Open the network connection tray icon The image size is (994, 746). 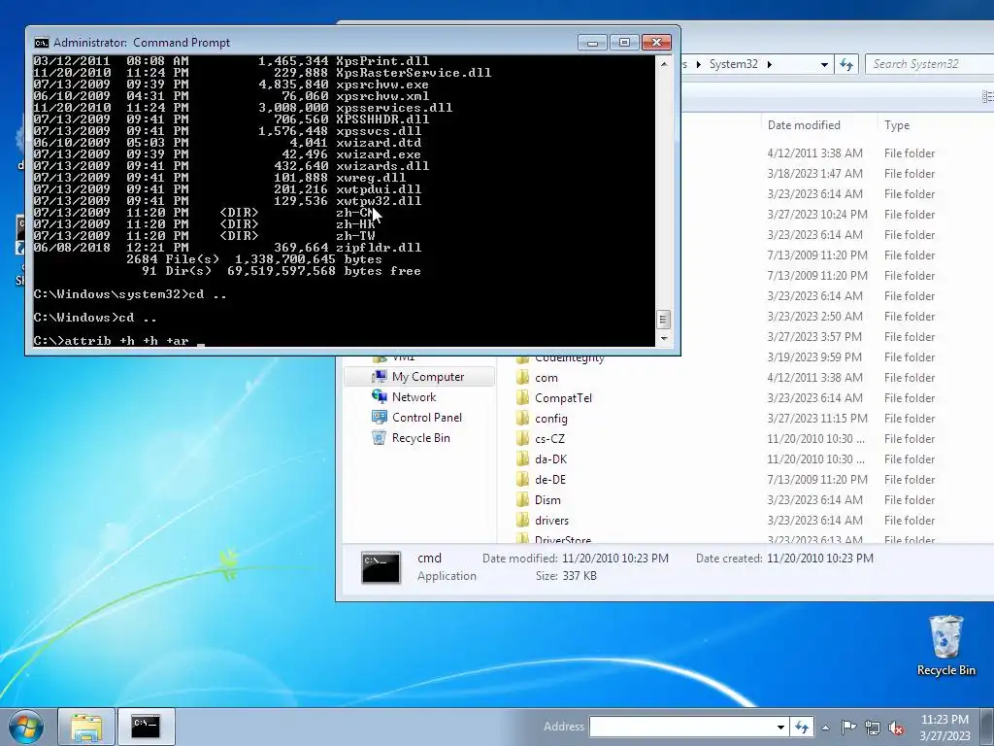coord(873,728)
